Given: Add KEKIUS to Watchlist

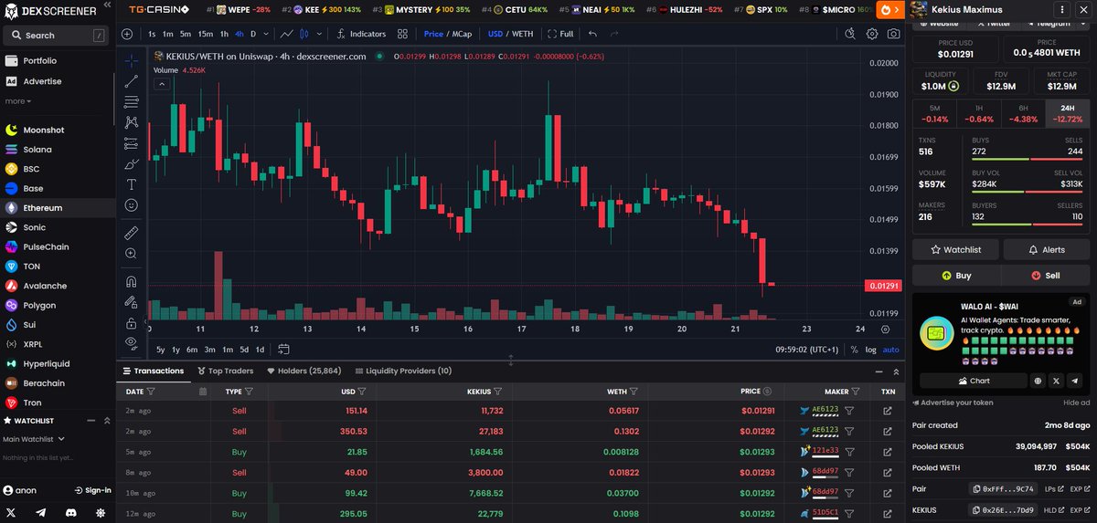Looking at the screenshot, I should tap(956, 249).
